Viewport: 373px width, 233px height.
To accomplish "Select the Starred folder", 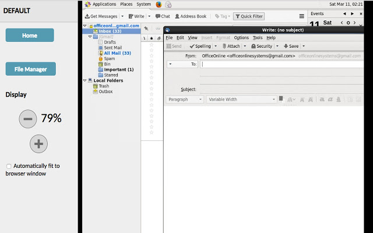I will coord(111,75).
